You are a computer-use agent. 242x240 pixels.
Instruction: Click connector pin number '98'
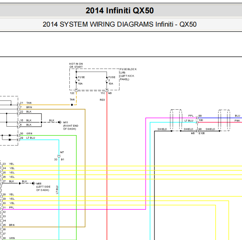200,129
